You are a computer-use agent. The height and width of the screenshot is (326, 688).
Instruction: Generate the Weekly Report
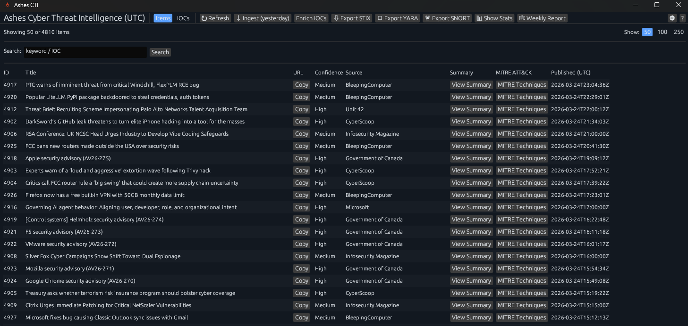click(x=542, y=18)
